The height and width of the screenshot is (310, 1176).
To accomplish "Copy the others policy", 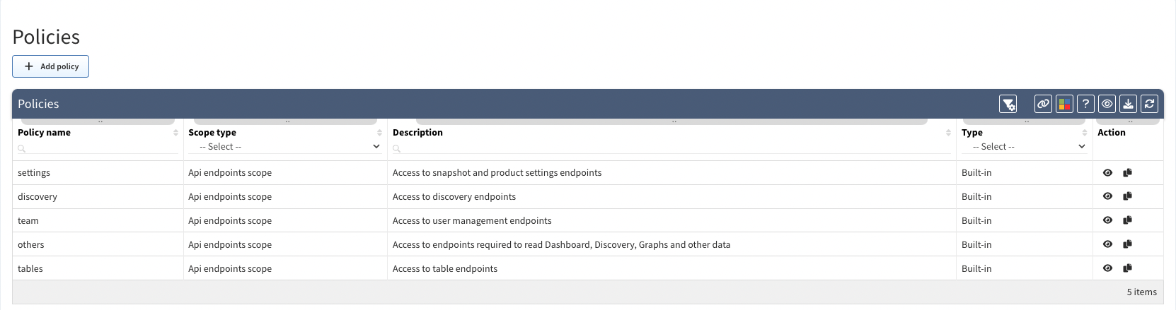I will pos(1128,244).
